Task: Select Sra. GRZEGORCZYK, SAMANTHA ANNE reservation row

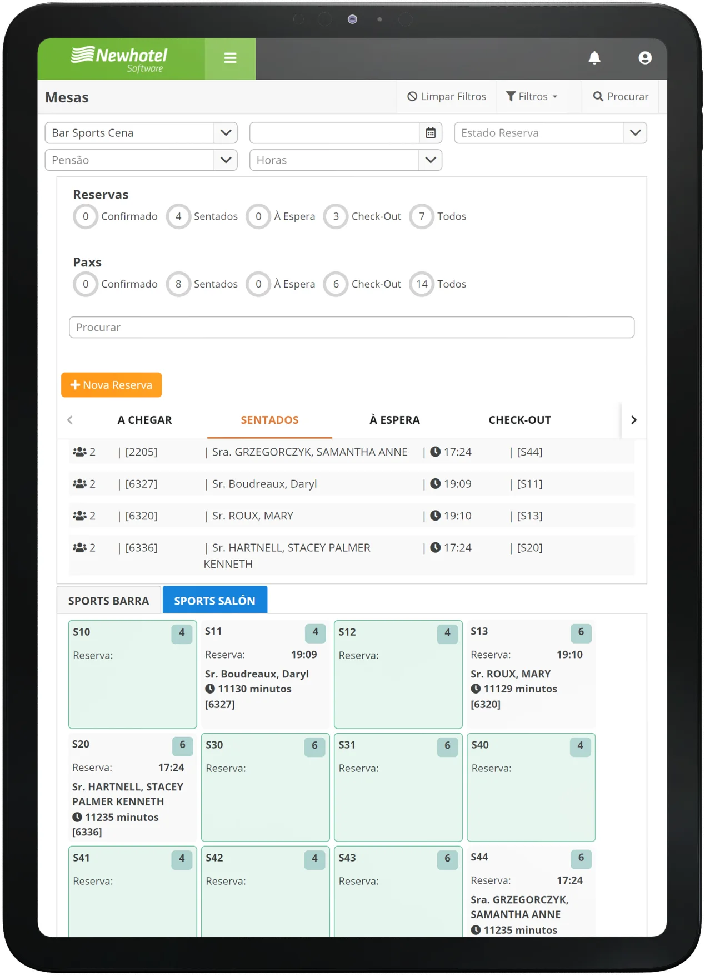Action: (352, 452)
